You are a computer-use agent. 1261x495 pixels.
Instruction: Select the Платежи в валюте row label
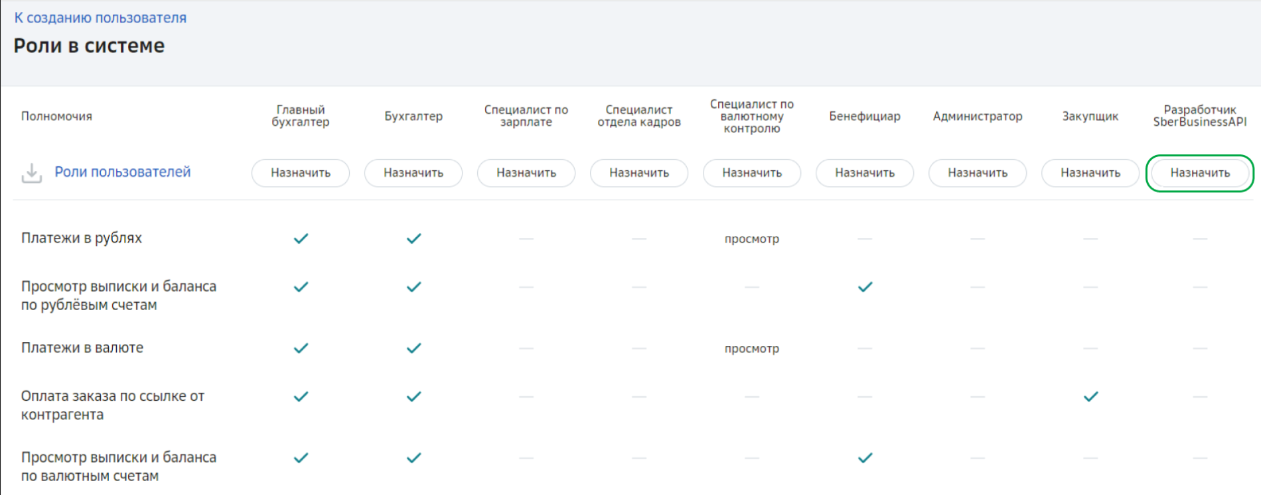(x=82, y=348)
